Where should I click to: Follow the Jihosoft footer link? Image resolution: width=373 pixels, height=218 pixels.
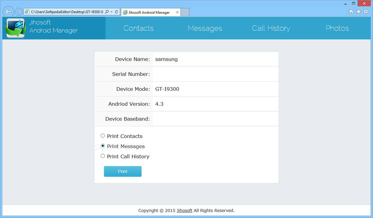[185, 211]
